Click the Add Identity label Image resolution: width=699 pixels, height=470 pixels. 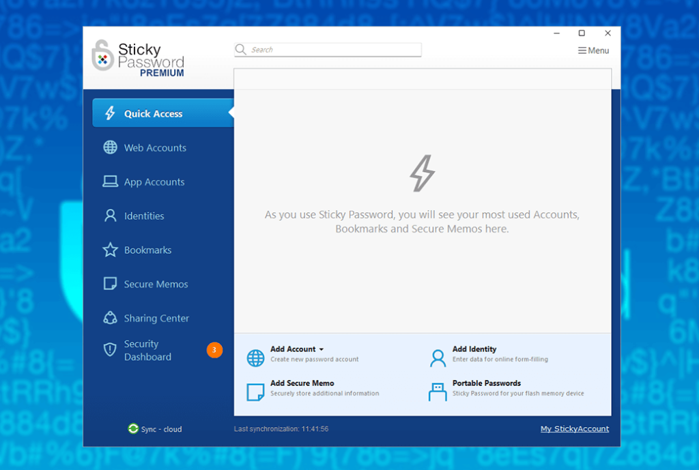(474, 349)
